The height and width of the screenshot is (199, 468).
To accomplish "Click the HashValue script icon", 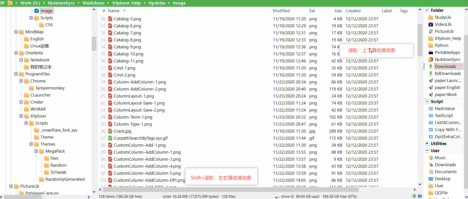I will (431, 109).
